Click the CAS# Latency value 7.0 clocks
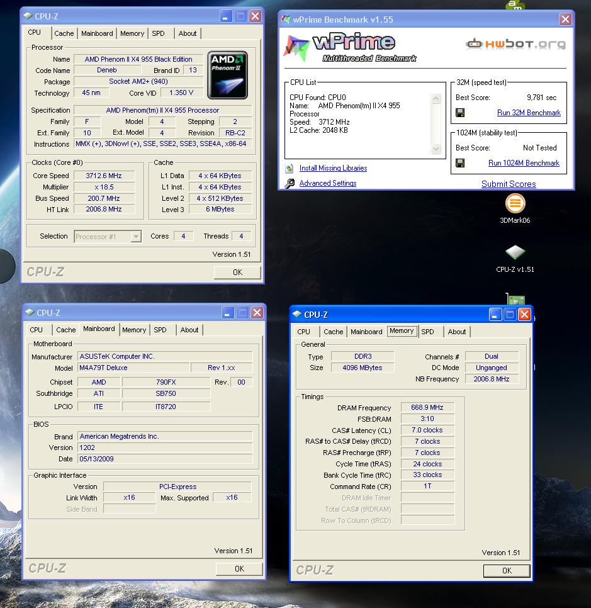The height and width of the screenshot is (608, 591). [x=427, y=430]
